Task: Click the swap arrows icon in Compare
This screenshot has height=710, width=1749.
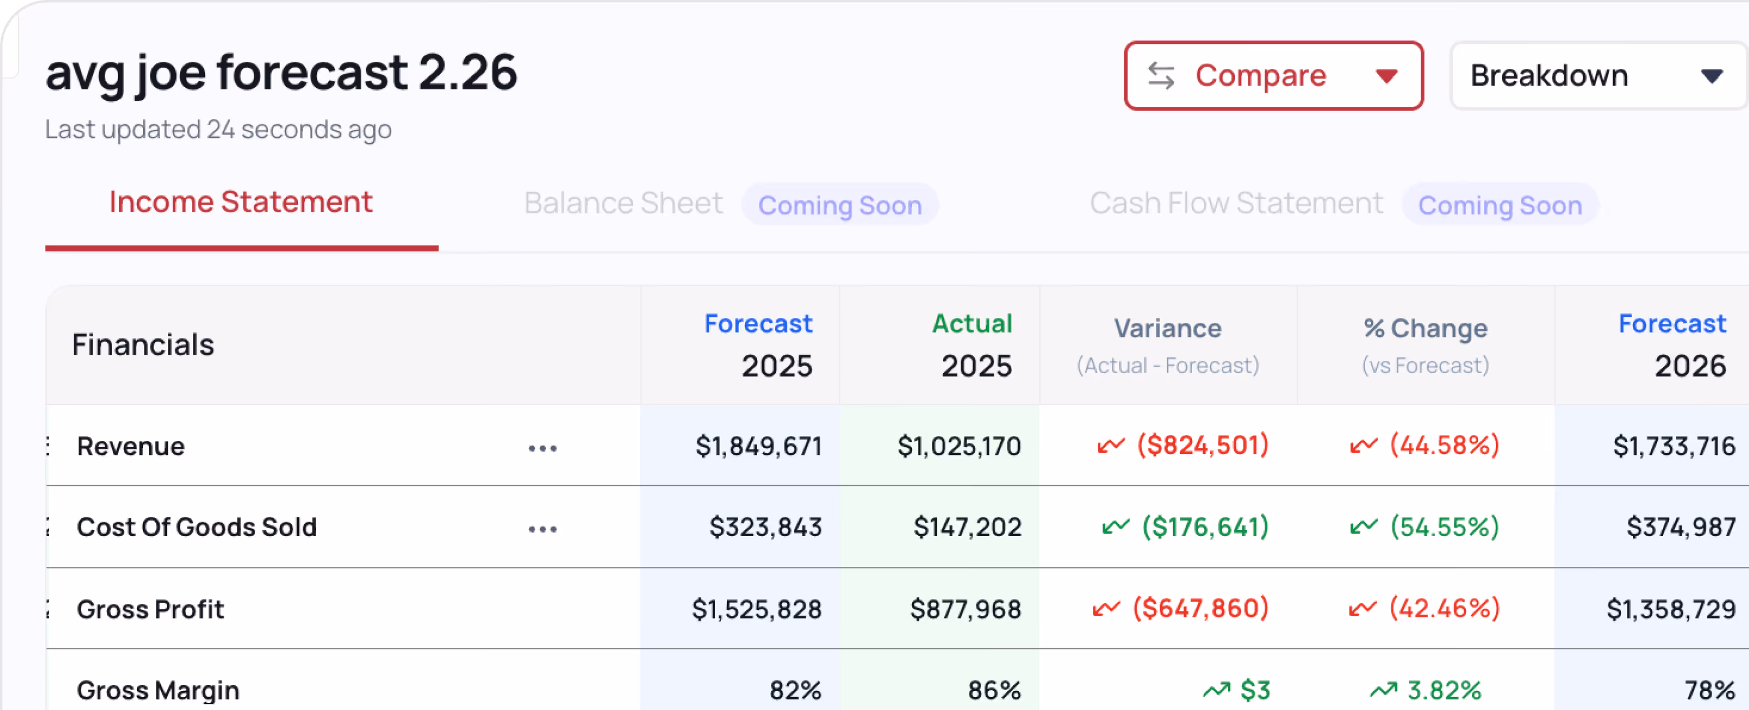Action: [x=1161, y=76]
